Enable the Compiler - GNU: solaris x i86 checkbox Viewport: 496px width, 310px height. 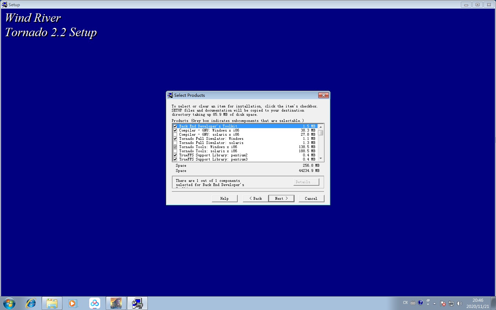tap(175, 134)
